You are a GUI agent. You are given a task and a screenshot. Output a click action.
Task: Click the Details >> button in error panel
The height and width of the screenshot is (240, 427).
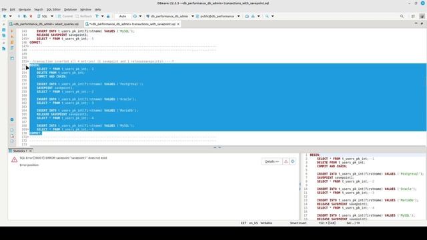272,161
